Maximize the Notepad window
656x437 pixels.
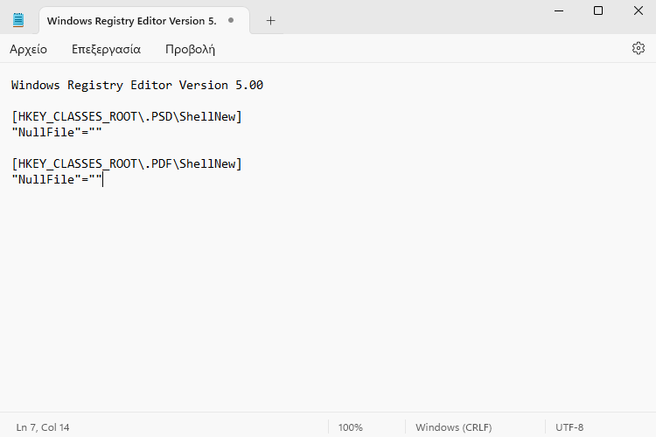[x=598, y=10]
